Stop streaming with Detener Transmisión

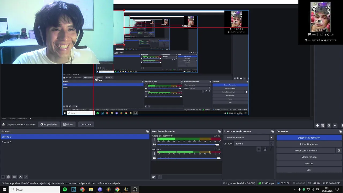click(x=309, y=138)
